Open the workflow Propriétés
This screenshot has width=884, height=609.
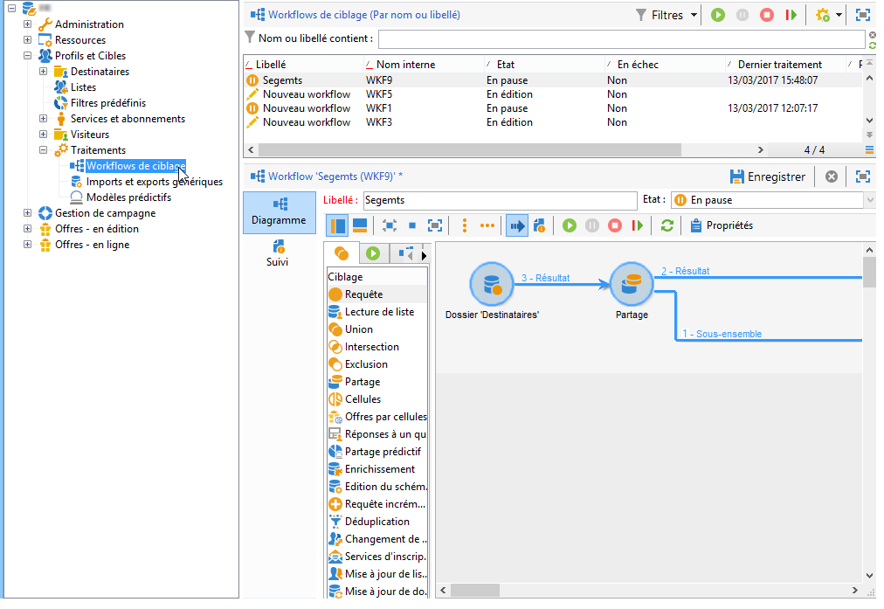(x=721, y=225)
